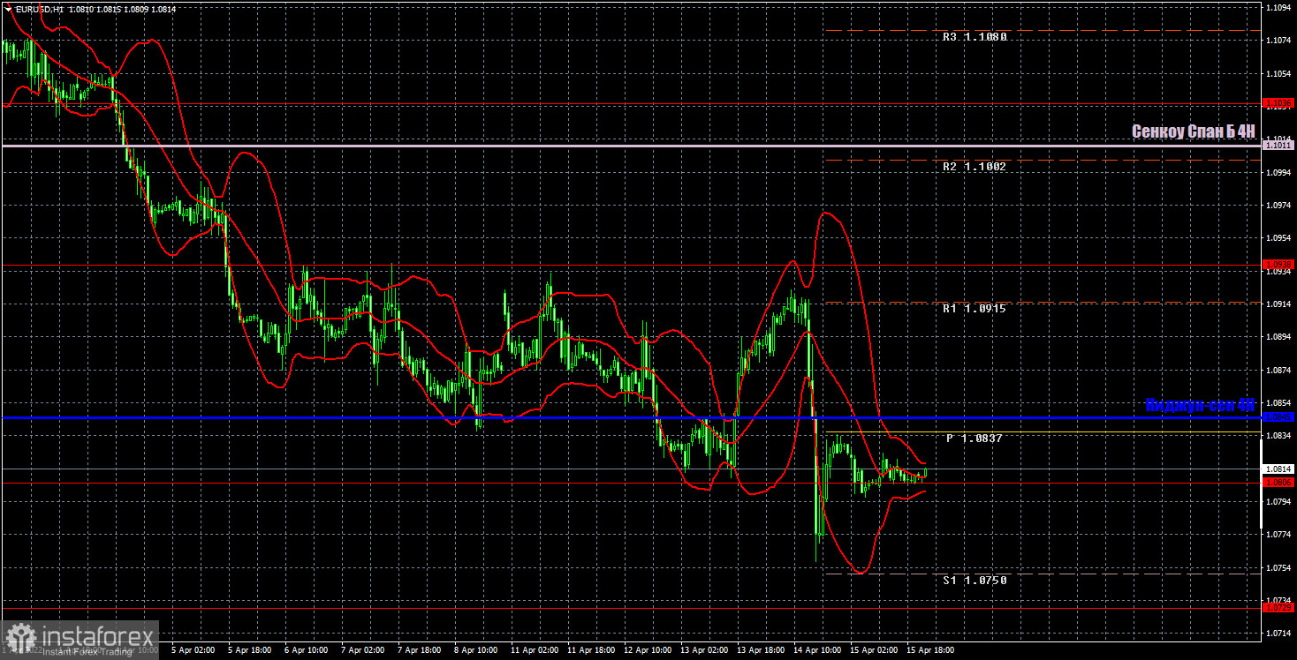This screenshot has height=660, width=1297.
Task: Select the S1 1.0750 pivot label
Action: [975, 581]
